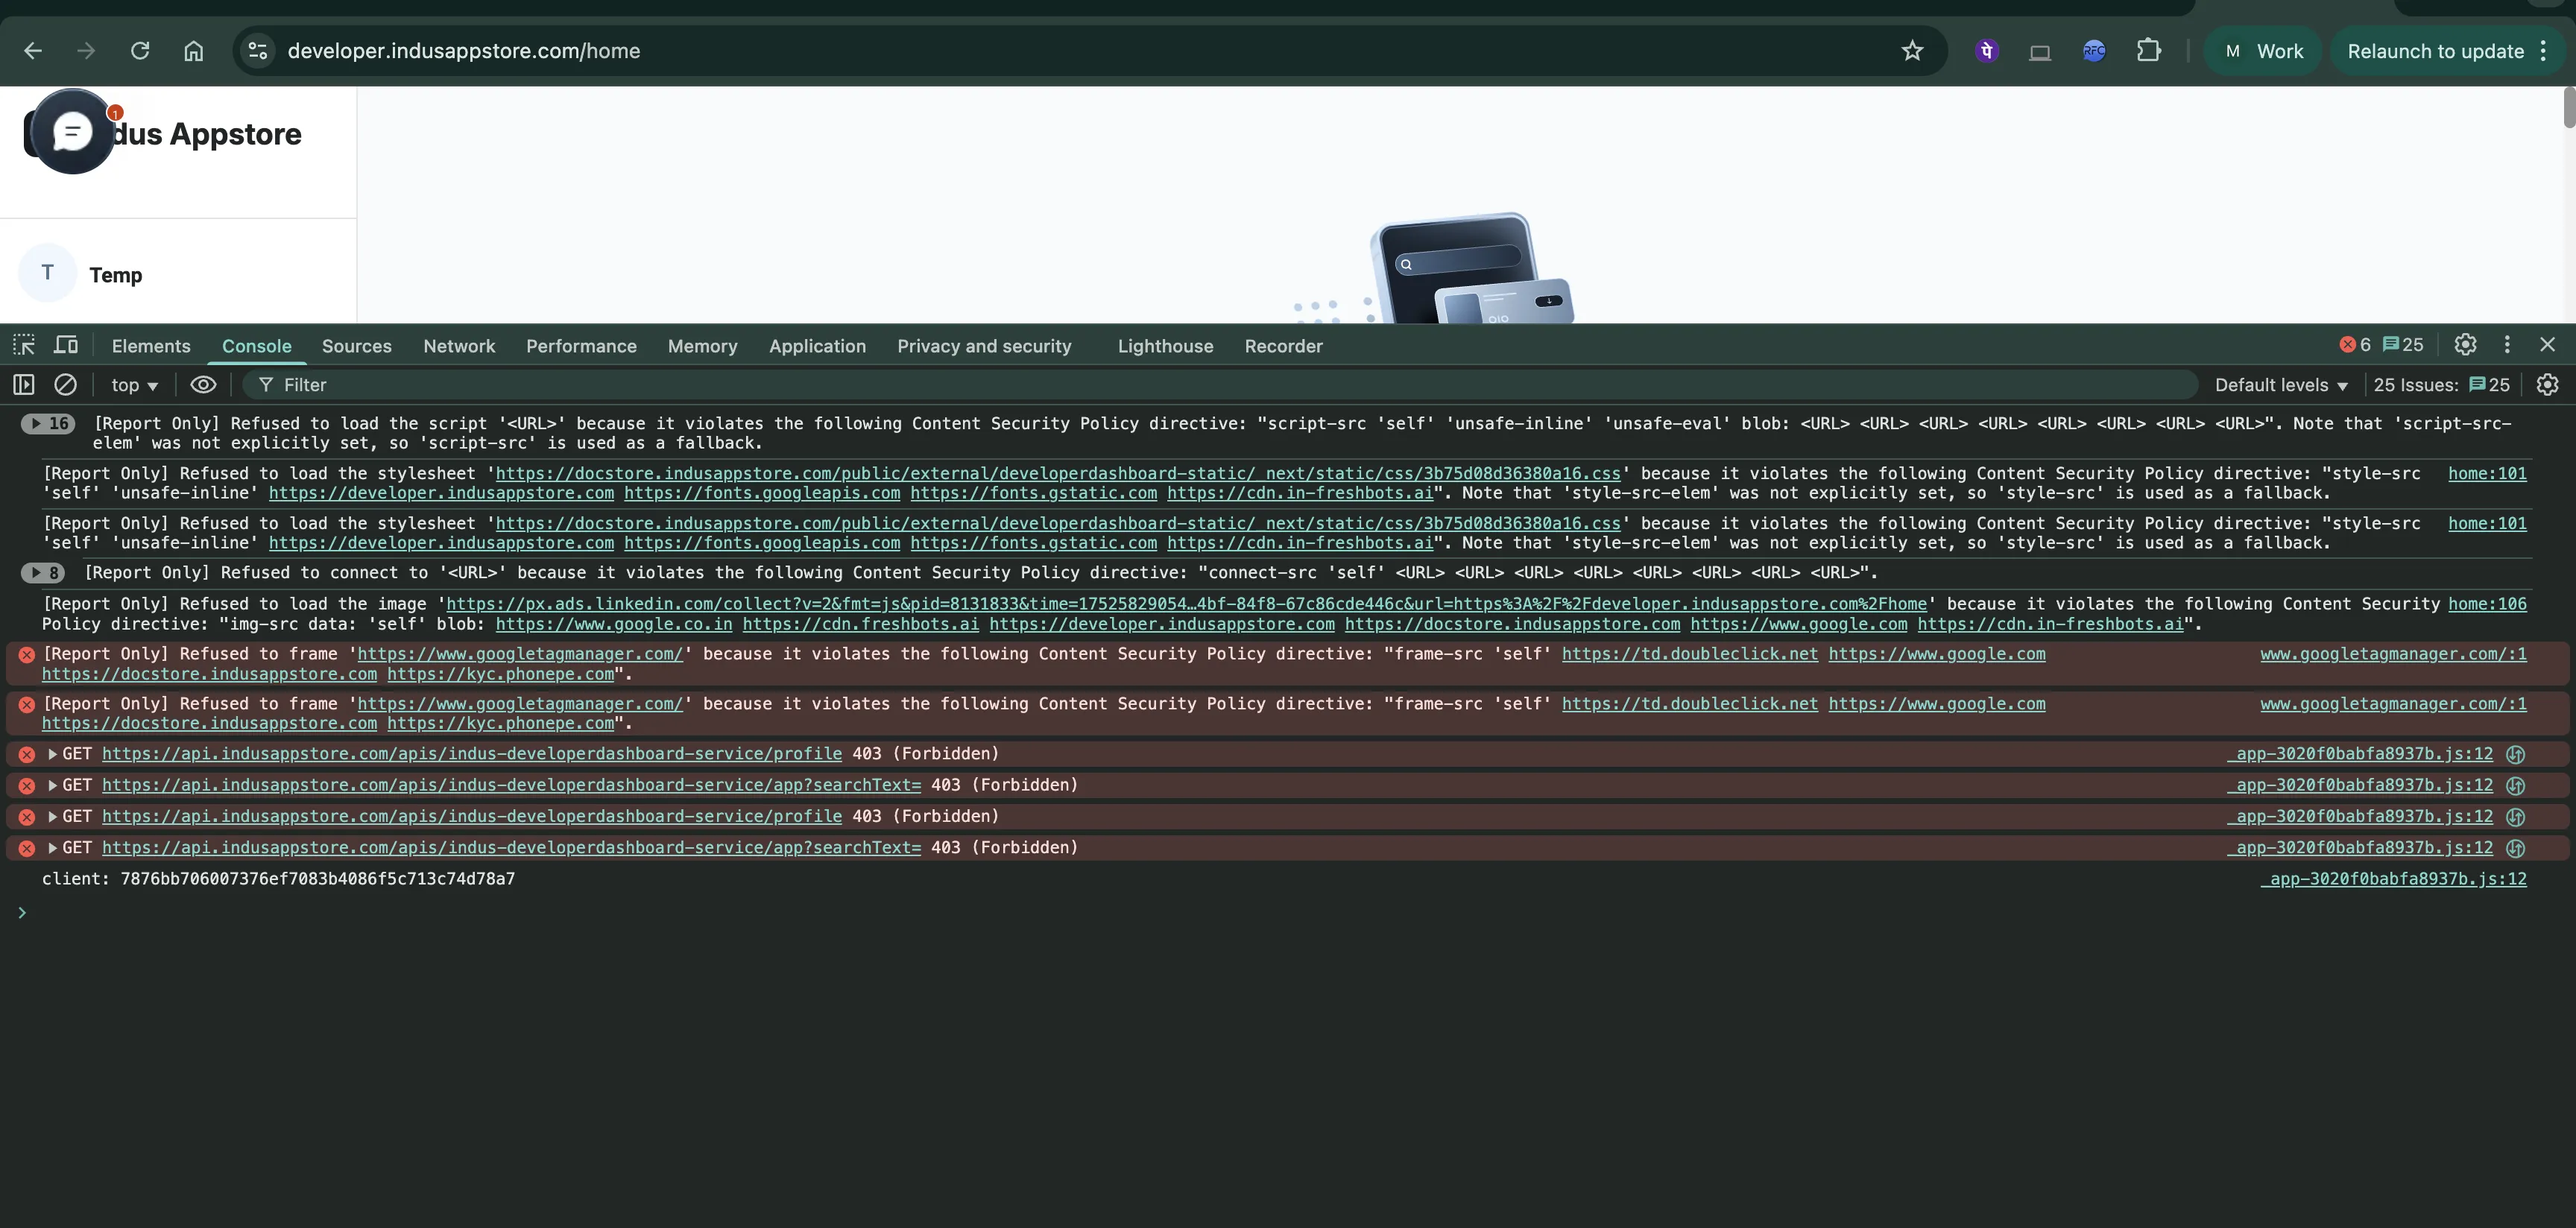Open the Application tab
Image resolution: width=2576 pixels, height=1228 pixels.
pos(817,346)
